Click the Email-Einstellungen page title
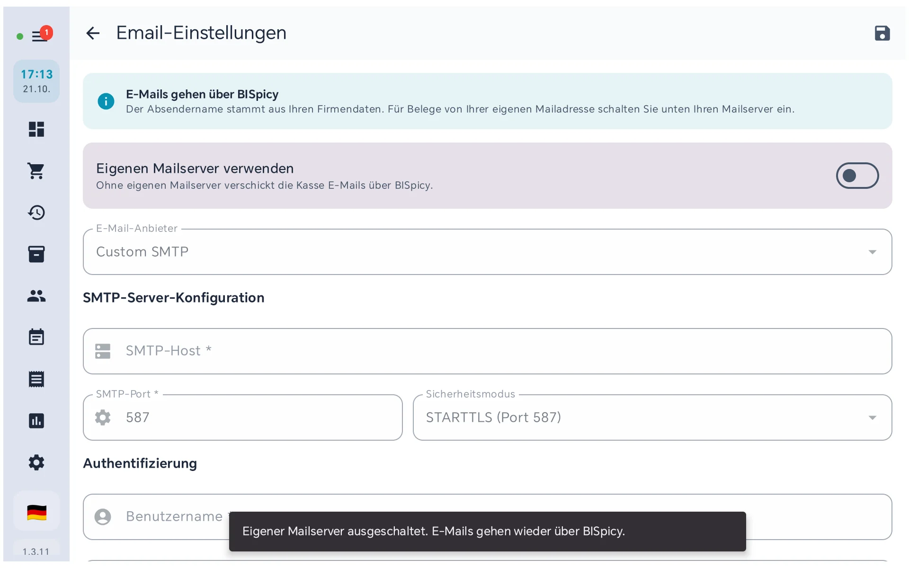Screen dimensions: 909x568 pyautogui.click(x=201, y=33)
